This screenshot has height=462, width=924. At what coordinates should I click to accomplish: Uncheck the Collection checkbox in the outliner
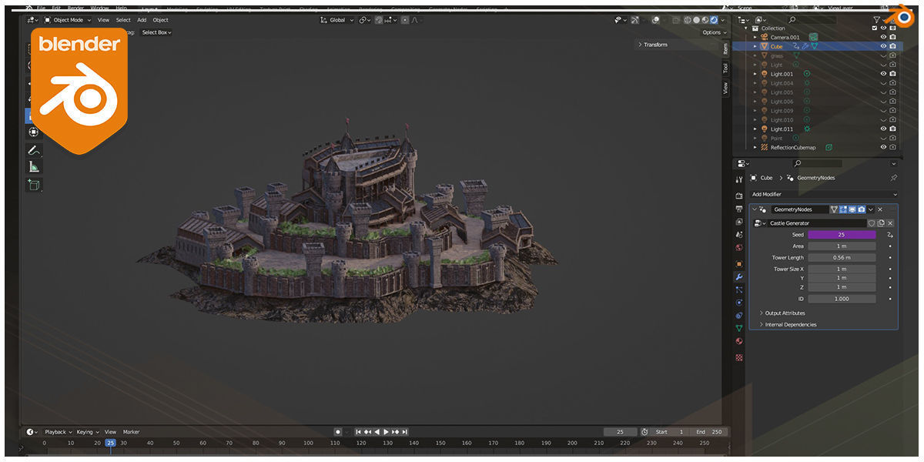[874, 28]
